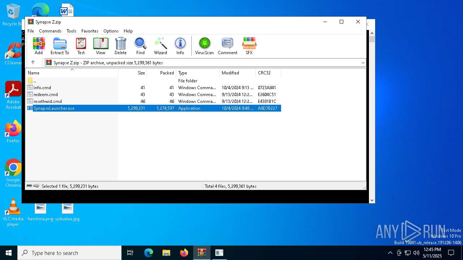Open the Favorites menu
The height and width of the screenshot is (260, 463).
coord(90,31)
